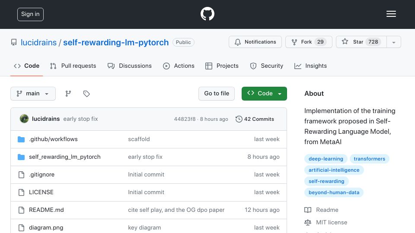Go to the Projects tab

[x=222, y=66]
